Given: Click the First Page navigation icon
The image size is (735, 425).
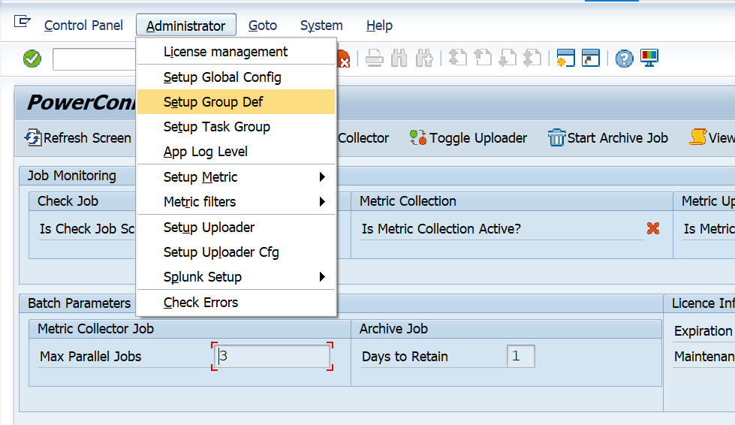Looking at the screenshot, I should pos(458,59).
